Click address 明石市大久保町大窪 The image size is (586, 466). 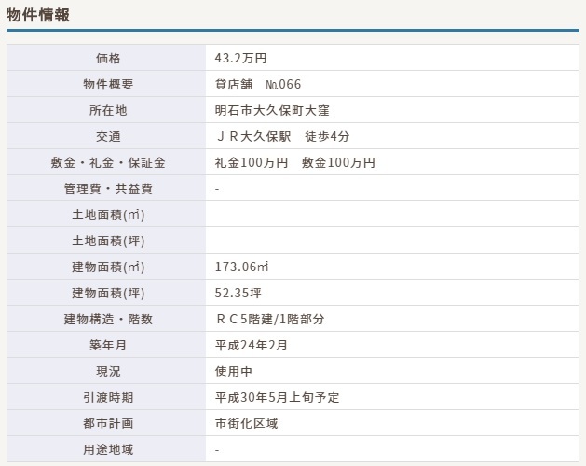(273, 111)
